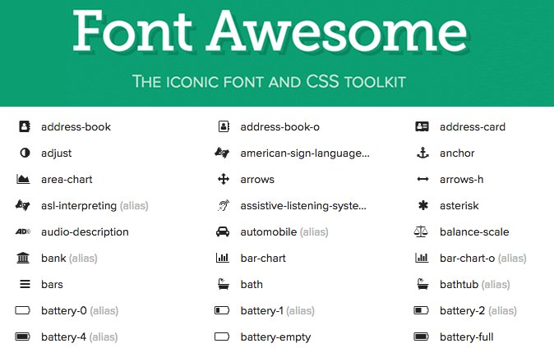
Task: Click the audio-description AD icon
Action: 23,232
